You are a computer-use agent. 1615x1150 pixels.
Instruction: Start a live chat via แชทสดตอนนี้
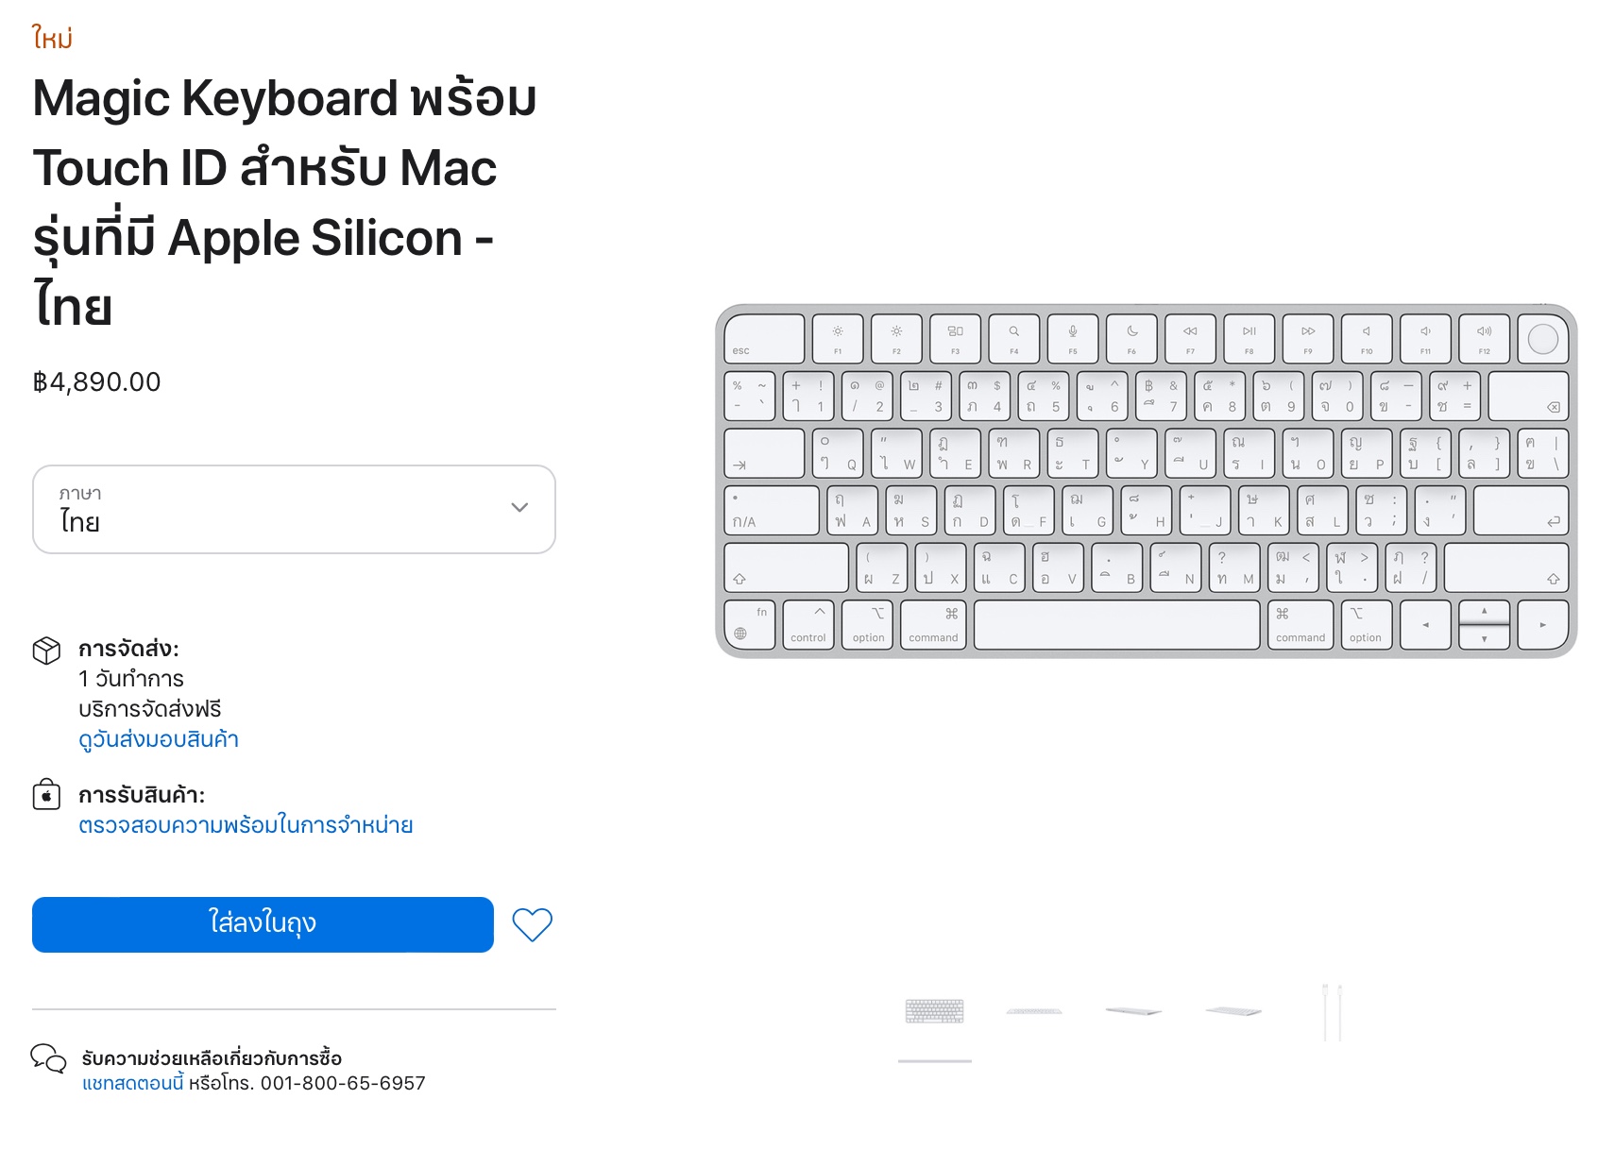pos(133,1083)
